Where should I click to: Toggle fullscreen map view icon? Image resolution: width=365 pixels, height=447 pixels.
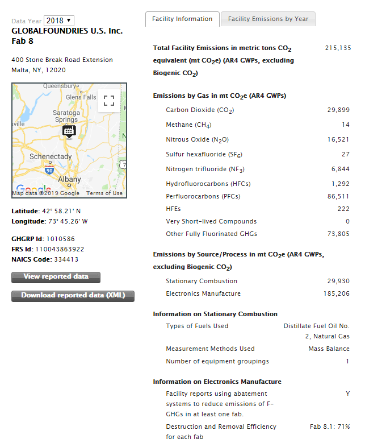pos(108,101)
